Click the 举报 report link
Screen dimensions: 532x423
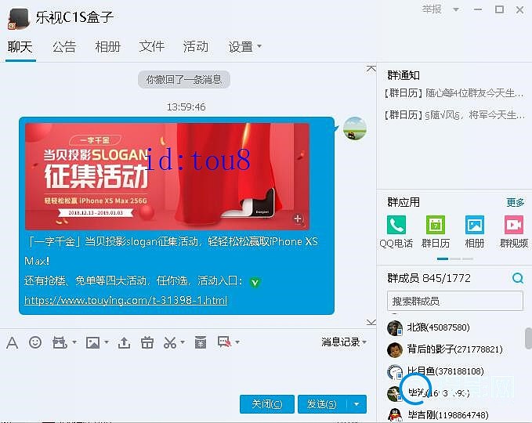432,9
